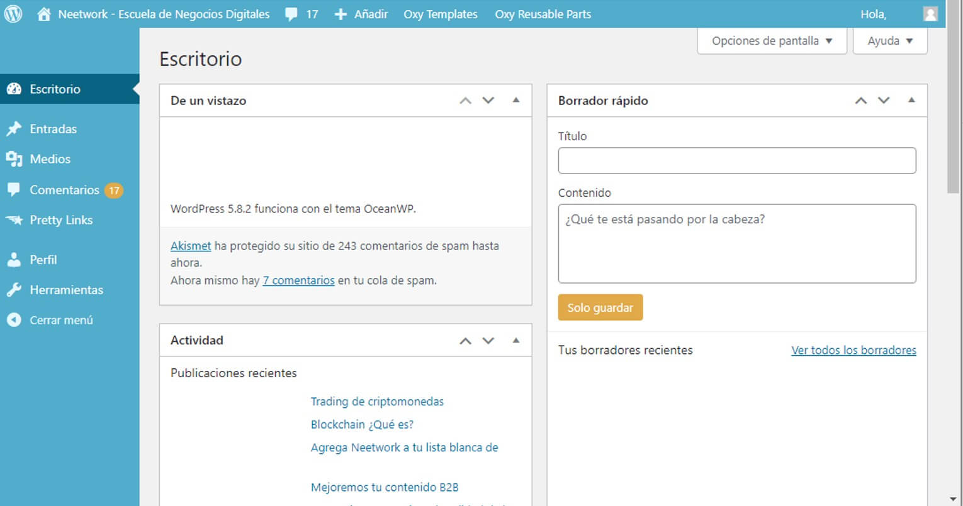Expand the Ayuda dropdown
Image resolution: width=963 pixels, height=506 pixels.
(889, 40)
